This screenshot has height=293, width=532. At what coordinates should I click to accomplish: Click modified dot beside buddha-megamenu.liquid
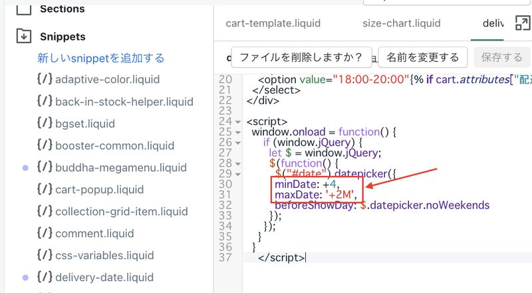click(x=25, y=168)
